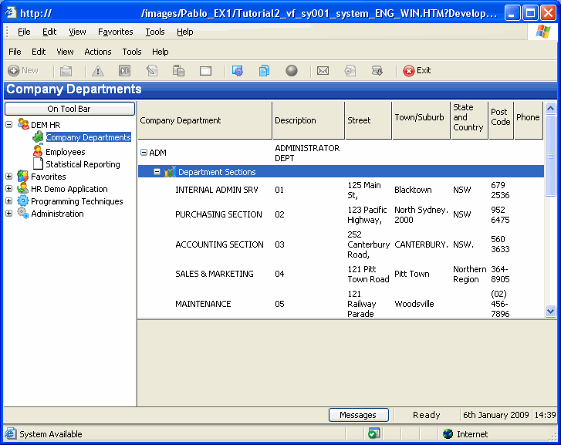The height and width of the screenshot is (445, 561).
Task: Expand the Administration tree node
Action: pos(9,214)
